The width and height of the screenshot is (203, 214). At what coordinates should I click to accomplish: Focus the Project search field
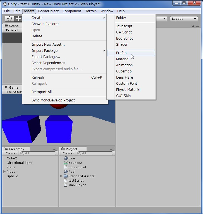click(x=95, y=153)
